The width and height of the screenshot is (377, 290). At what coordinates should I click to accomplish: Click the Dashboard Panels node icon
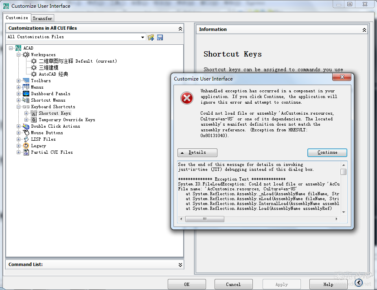(26, 94)
